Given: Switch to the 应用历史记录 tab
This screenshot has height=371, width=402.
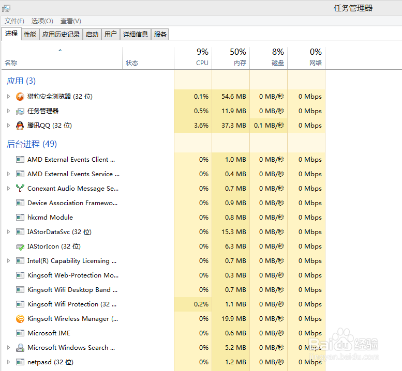Looking at the screenshot, I should coord(61,34).
